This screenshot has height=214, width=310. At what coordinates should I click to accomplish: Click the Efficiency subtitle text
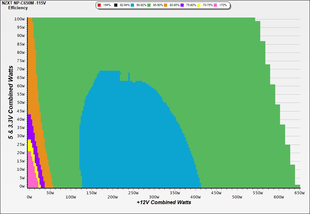coord(18,8)
